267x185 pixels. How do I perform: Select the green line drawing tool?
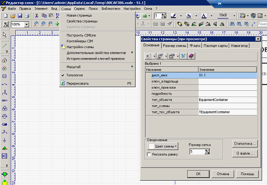5,45
